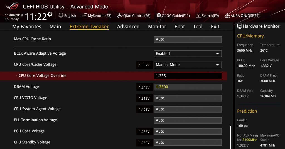
Task: Open MyFavorite(F3) shortcut
Action: tap(100, 16)
